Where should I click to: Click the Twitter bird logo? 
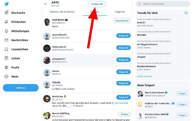point(6,4)
